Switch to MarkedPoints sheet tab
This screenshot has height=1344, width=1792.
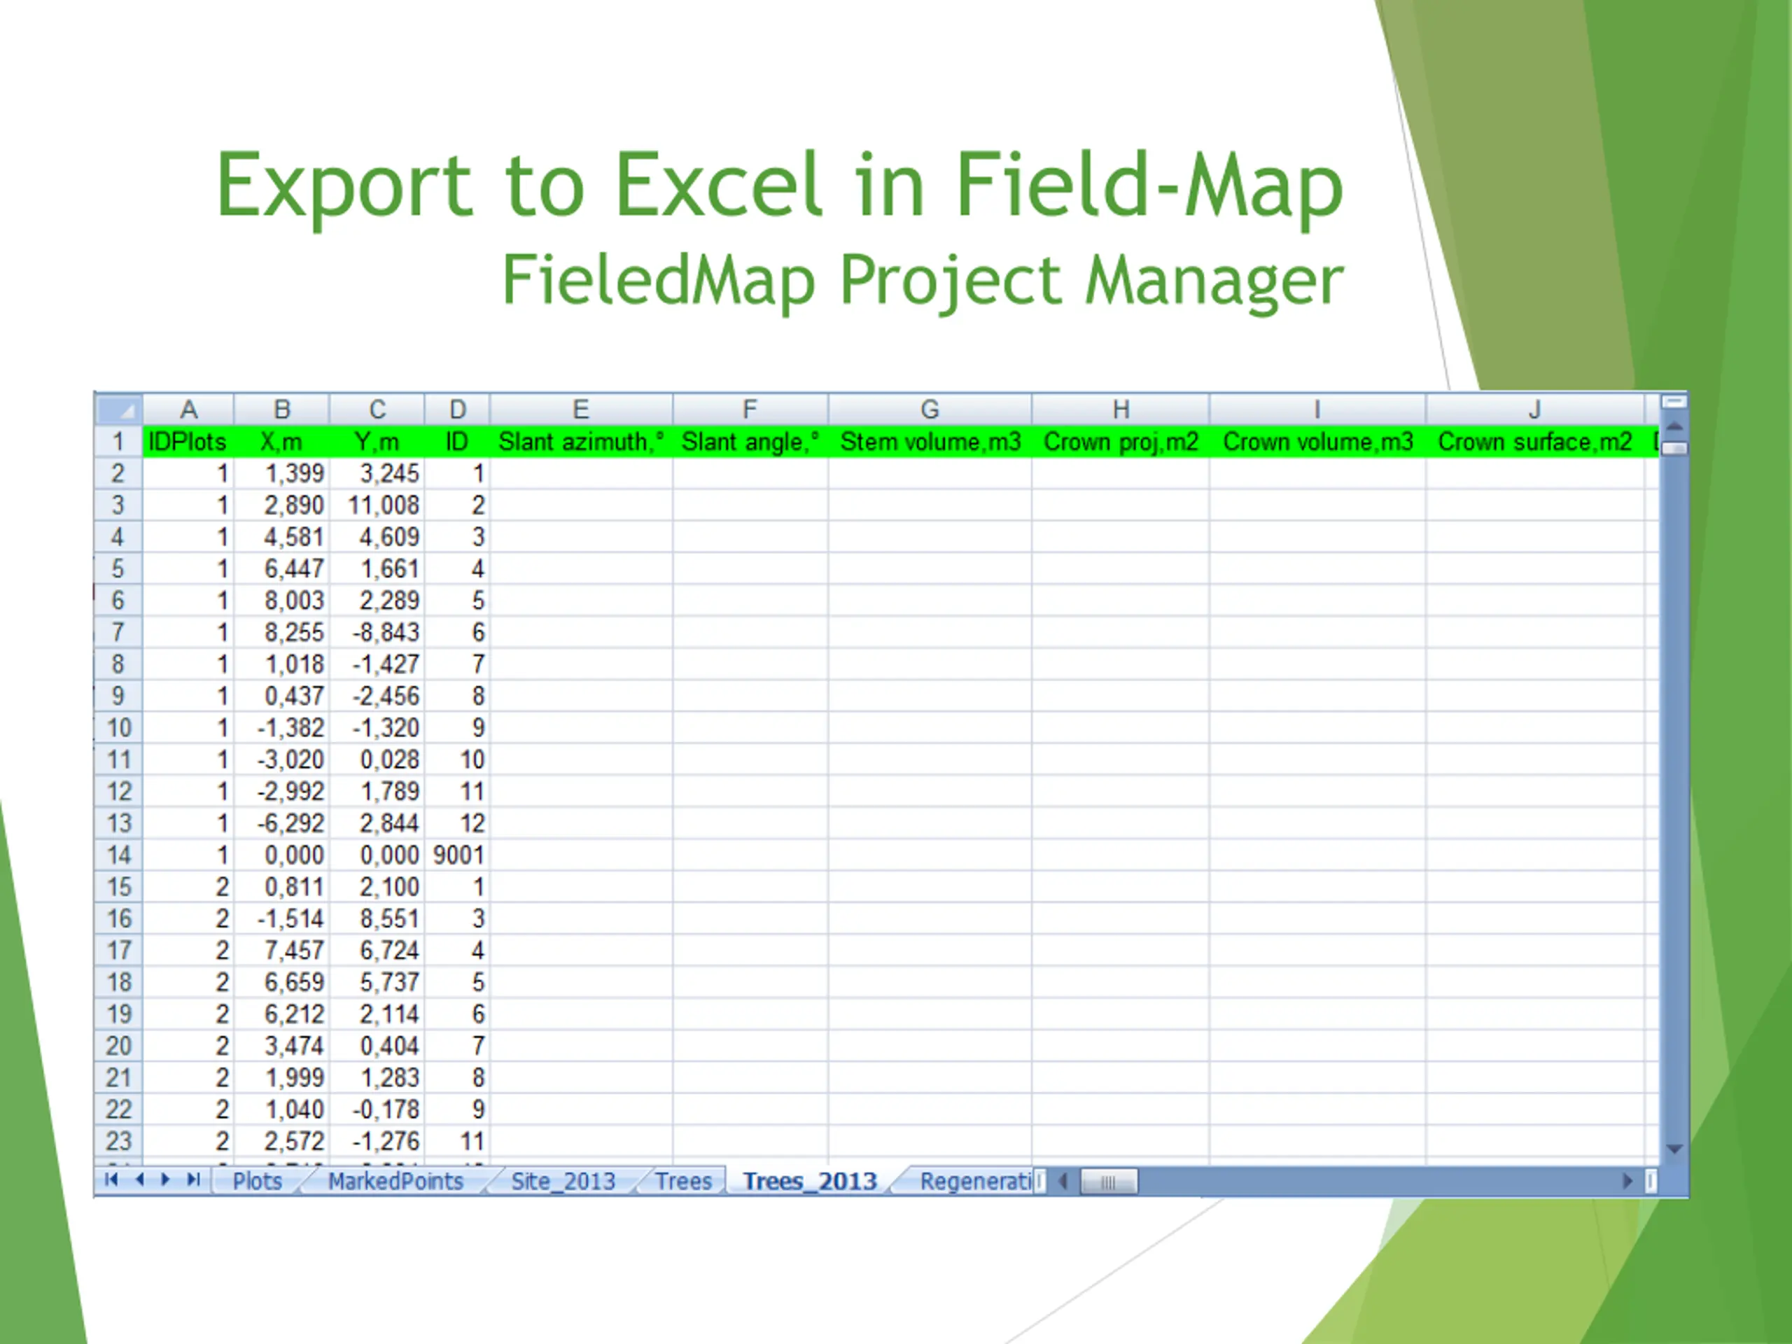click(x=395, y=1181)
